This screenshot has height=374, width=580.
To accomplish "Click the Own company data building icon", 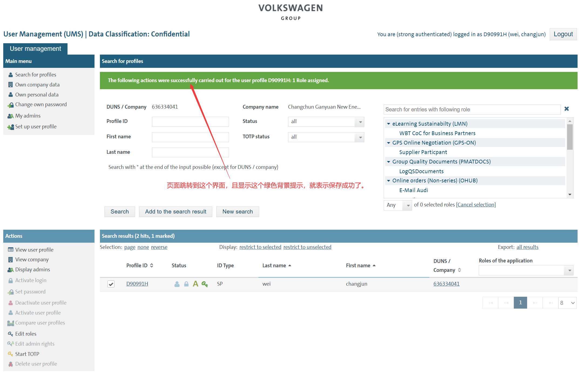I will click(11, 85).
